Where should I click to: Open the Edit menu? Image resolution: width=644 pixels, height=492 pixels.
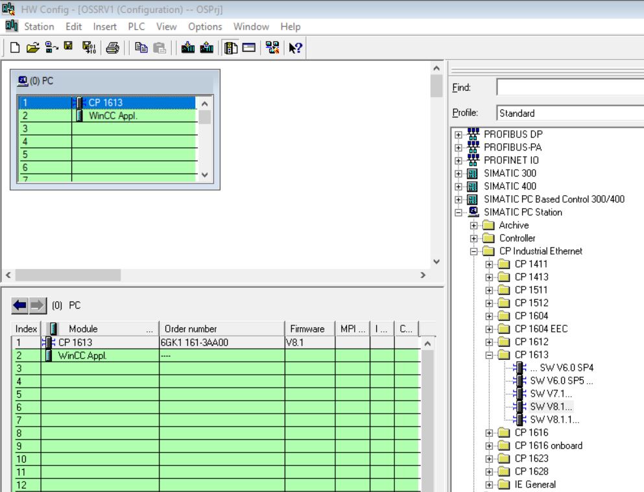pos(73,27)
